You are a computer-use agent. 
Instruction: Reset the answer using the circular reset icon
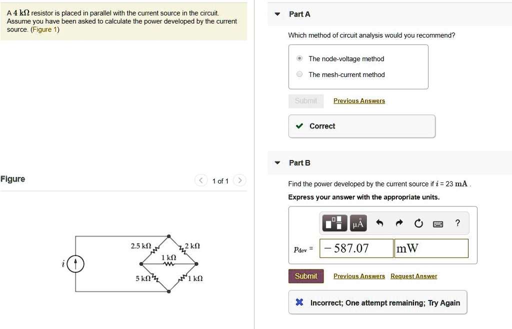(418, 223)
